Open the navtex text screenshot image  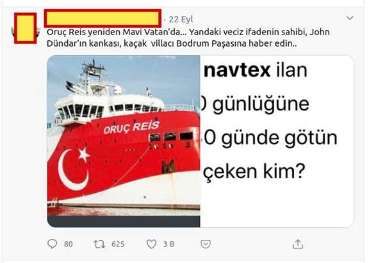coord(277,141)
